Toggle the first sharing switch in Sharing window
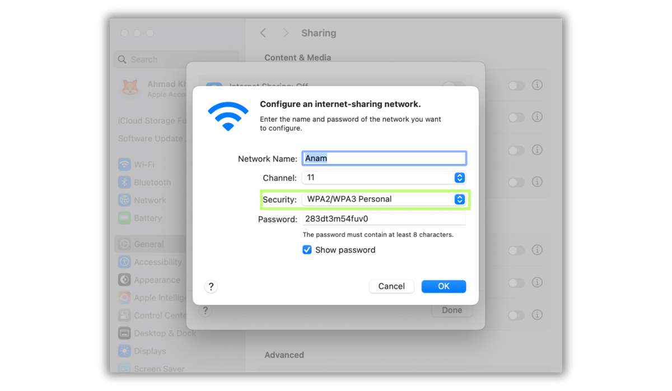Screen dimensions: 672x391 point(516,86)
